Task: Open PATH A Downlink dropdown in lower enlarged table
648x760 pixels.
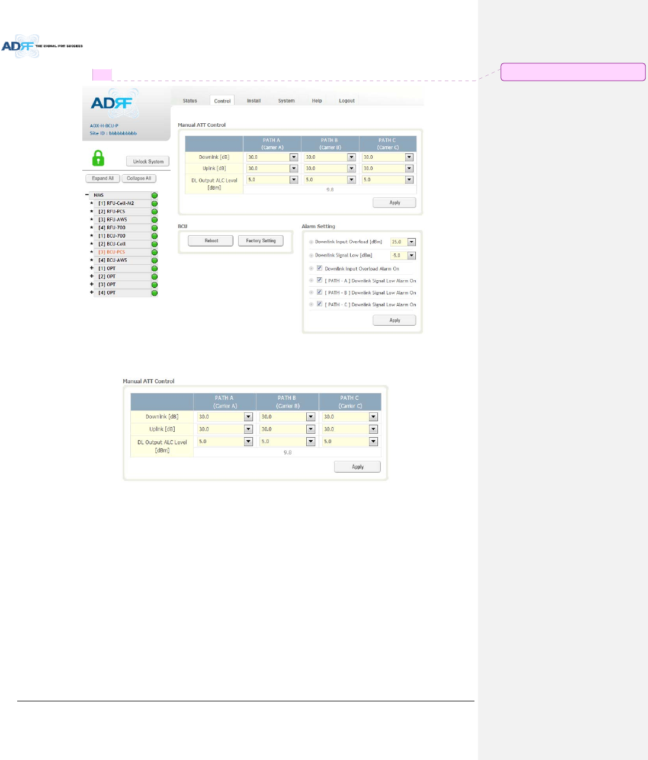Action: point(225,416)
